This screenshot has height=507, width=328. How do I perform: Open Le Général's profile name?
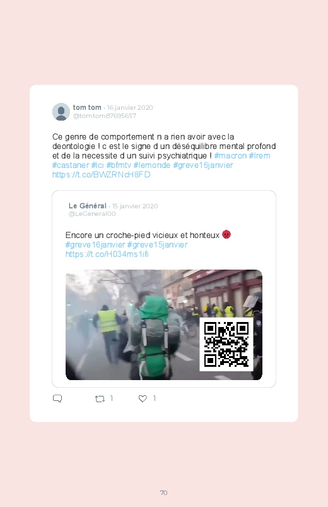coord(87,206)
